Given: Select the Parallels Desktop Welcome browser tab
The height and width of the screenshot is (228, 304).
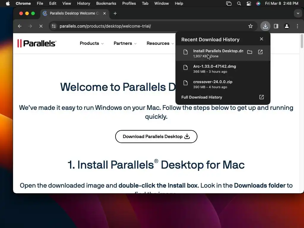Looking at the screenshot, I should click(x=75, y=13).
